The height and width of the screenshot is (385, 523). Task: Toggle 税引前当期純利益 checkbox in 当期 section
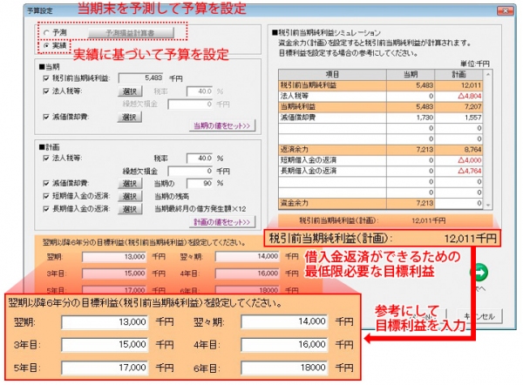(46, 78)
